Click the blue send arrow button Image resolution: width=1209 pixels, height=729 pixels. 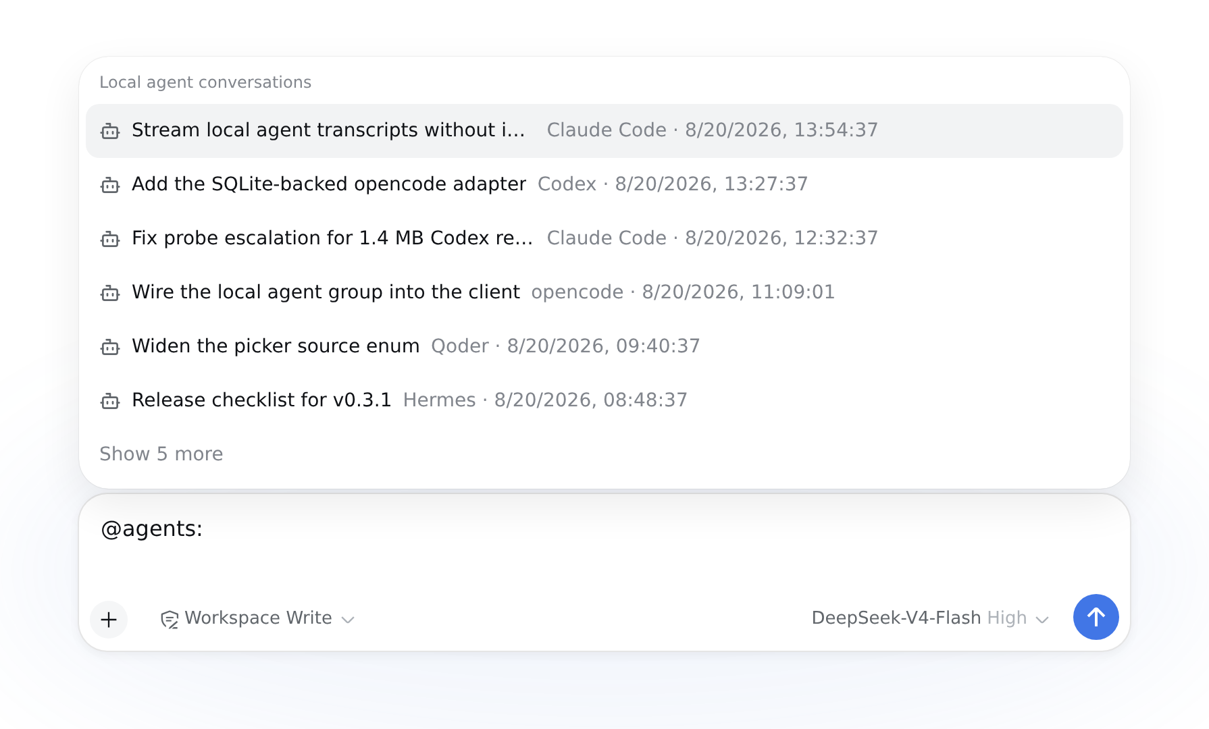tap(1096, 617)
